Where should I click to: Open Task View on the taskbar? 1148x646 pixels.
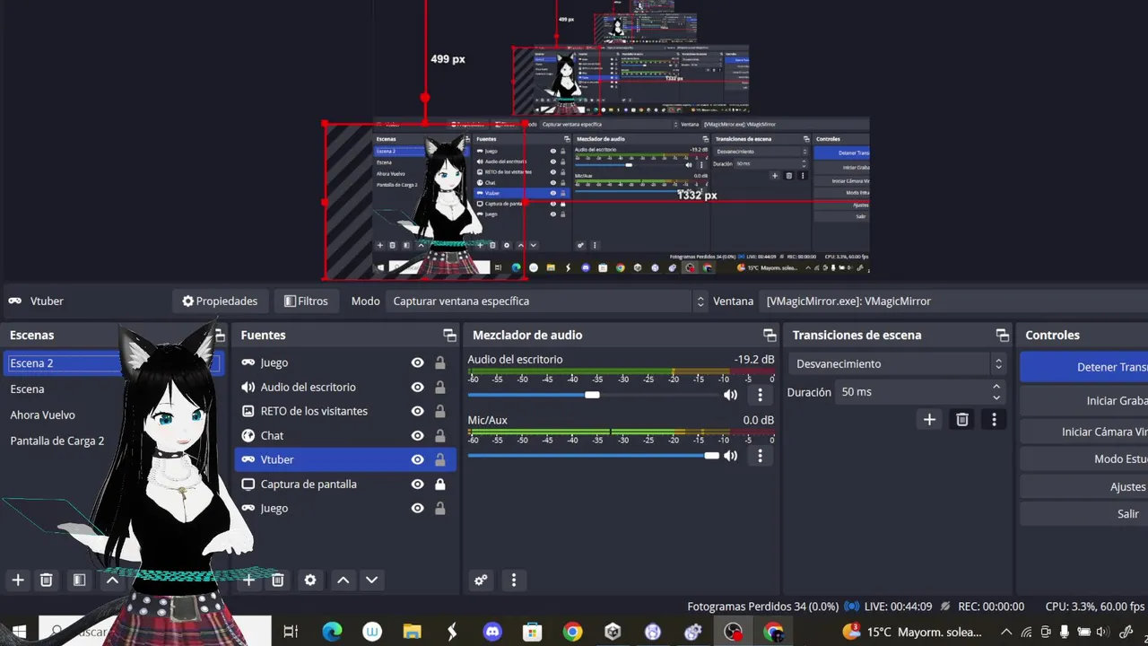click(x=291, y=632)
